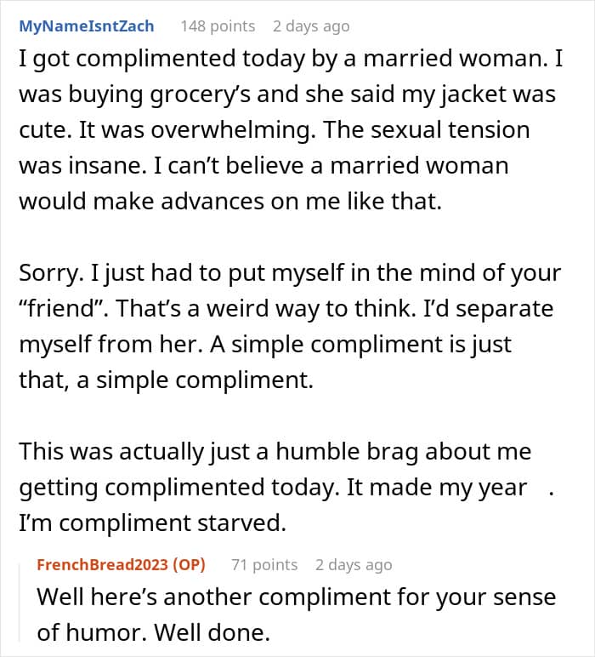This screenshot has height=657, width=595.
Task: Click the line starting "Sorry. I just had"
Action: [290, 274]
